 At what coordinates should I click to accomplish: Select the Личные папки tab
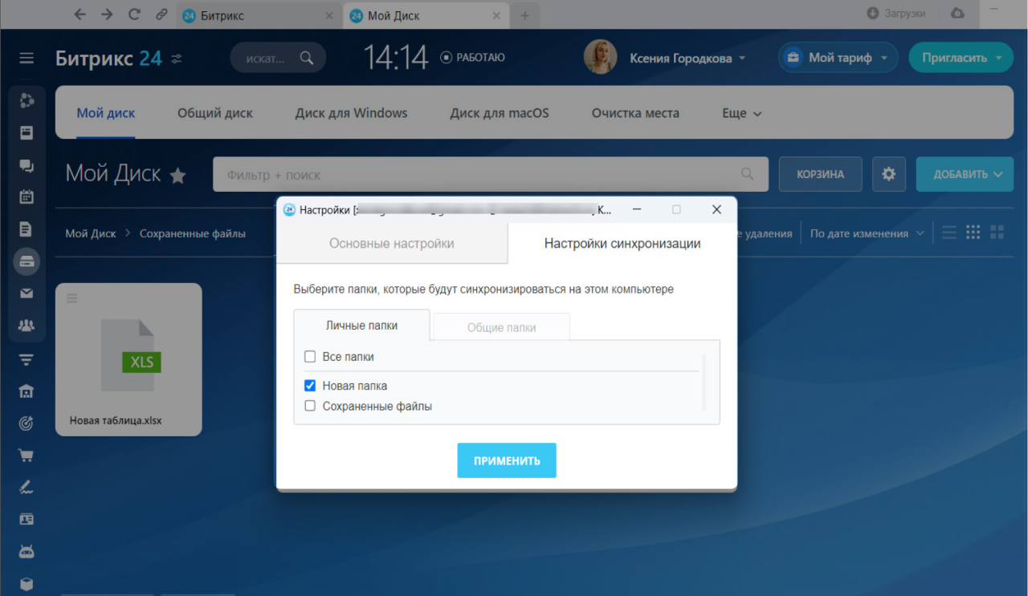(x=361, y=326)
